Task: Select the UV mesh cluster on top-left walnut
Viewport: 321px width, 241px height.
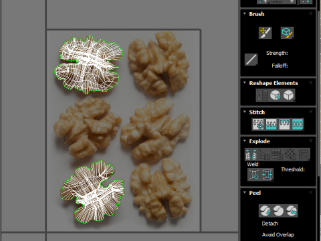Action: point(88,65)
